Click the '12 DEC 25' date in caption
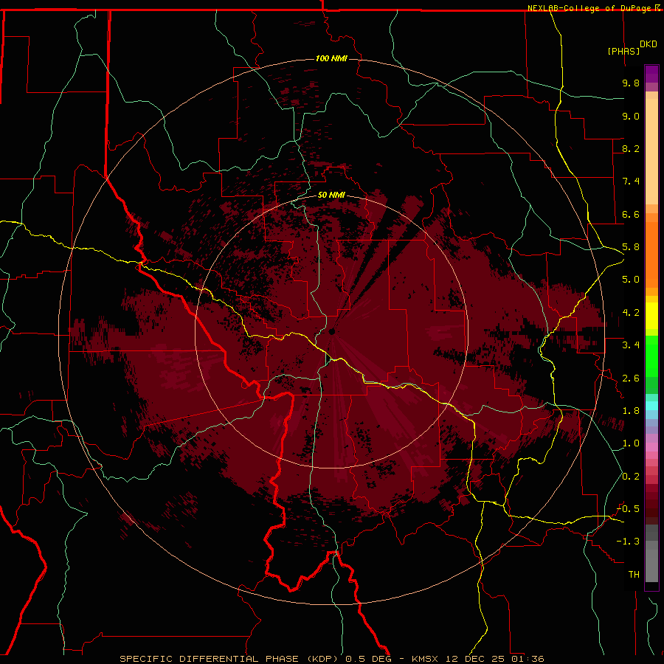Viewport: 664px width, 664px height. [476, 659]
